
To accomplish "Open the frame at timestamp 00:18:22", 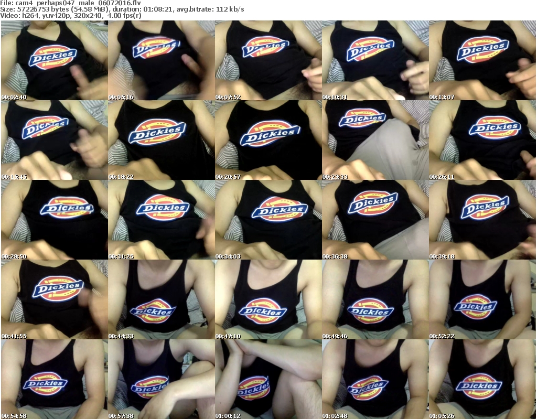I will click(x=162, y=140).
